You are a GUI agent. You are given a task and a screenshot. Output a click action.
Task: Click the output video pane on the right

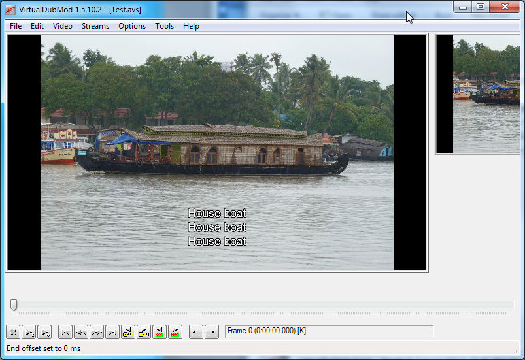click(478, 94)
